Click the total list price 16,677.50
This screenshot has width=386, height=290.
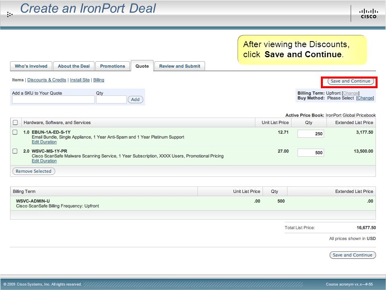[366, 228]
